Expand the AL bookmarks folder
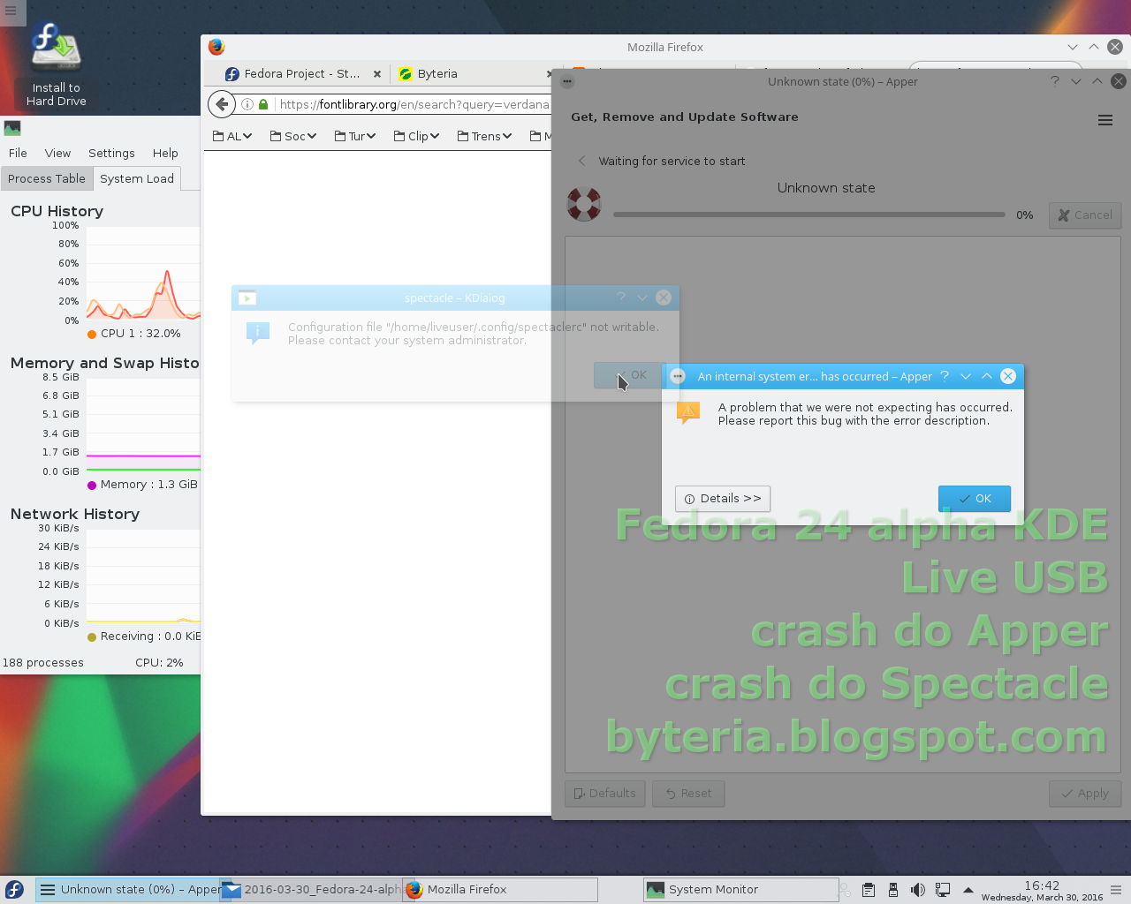 (232, 136)
